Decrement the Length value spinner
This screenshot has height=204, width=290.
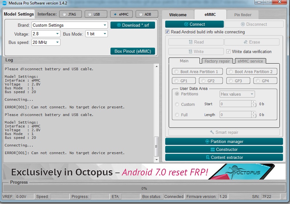[254, 116]
